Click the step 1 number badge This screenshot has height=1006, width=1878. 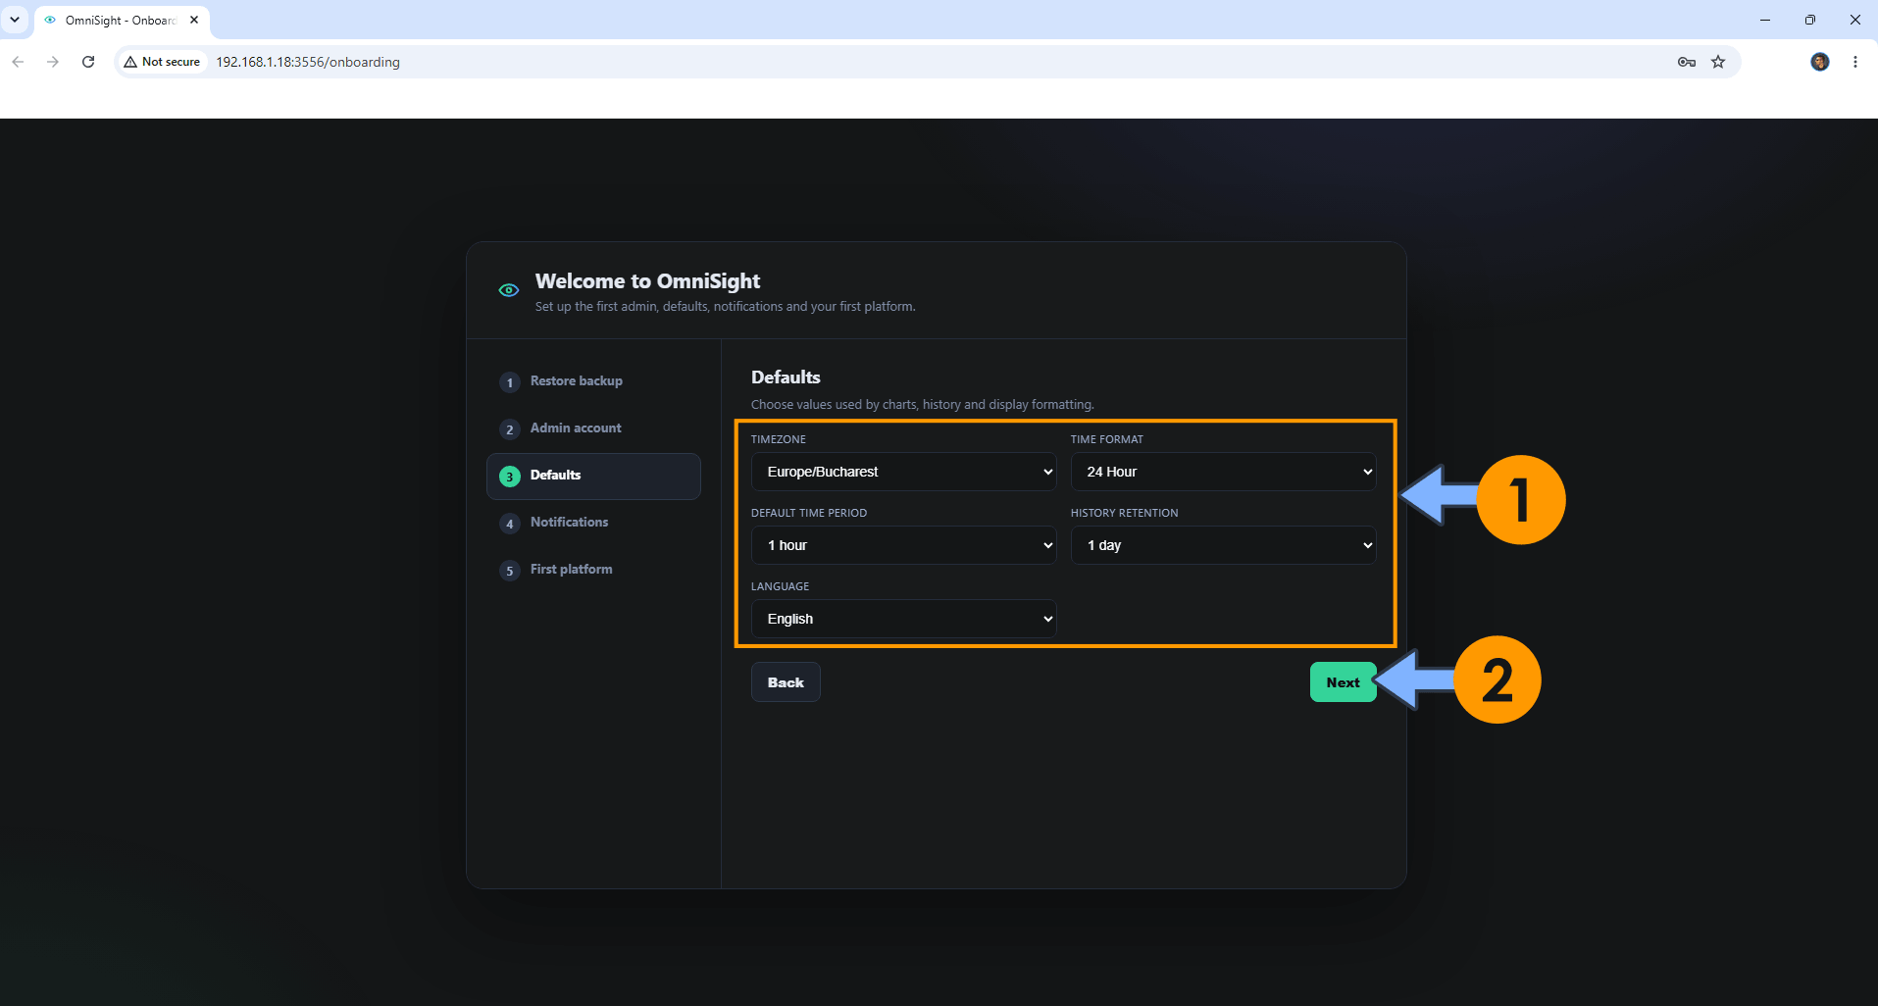coord(509,382)
